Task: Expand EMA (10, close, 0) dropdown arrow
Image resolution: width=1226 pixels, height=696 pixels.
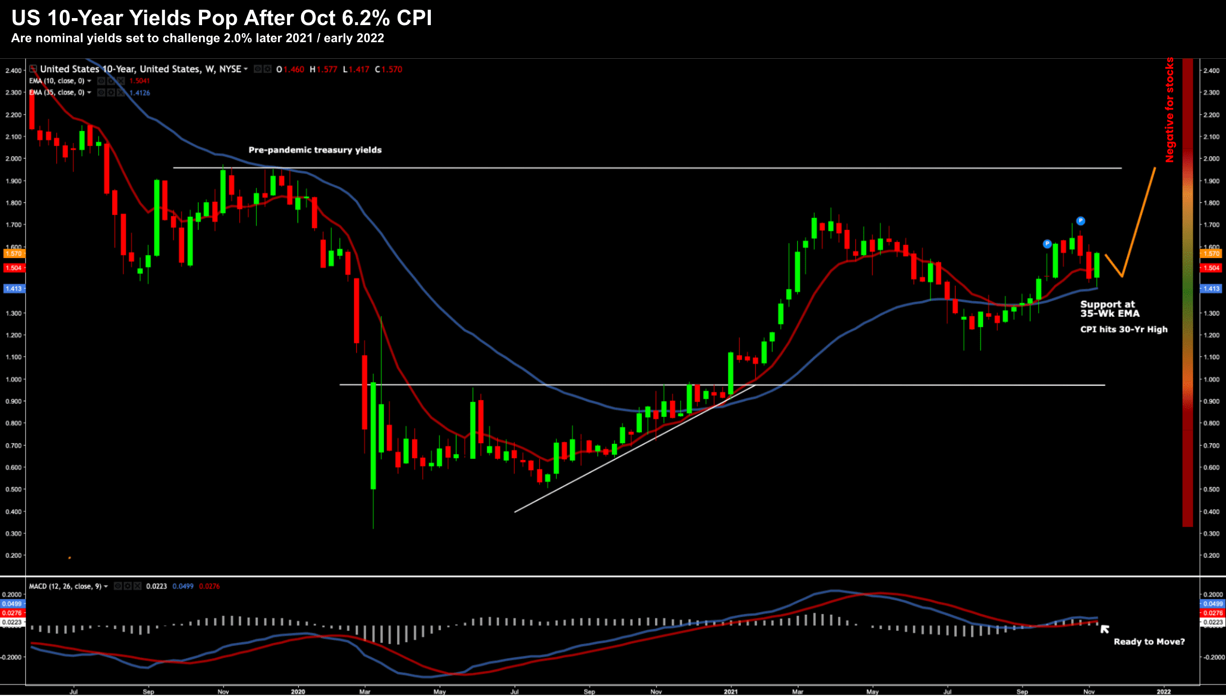Action: coord(89,81)
